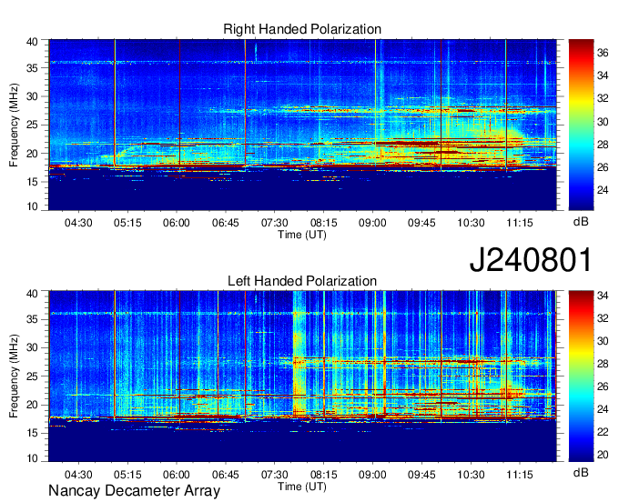
Task: Click 06:45 time tick of Left Handed panel
Action: click(x=226, y=475)
